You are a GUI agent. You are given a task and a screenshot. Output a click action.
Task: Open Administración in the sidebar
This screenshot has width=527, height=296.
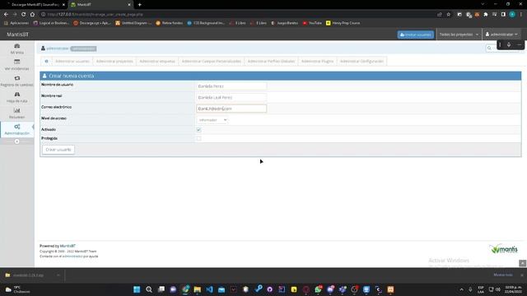16,129
